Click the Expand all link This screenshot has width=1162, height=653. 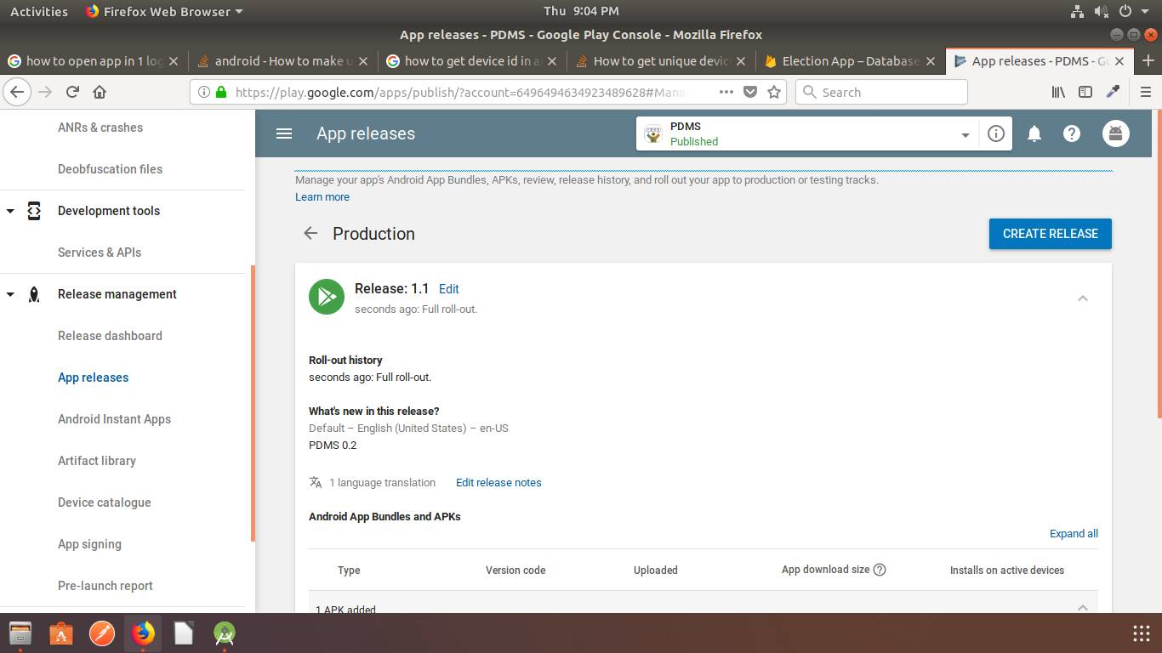1074,533
